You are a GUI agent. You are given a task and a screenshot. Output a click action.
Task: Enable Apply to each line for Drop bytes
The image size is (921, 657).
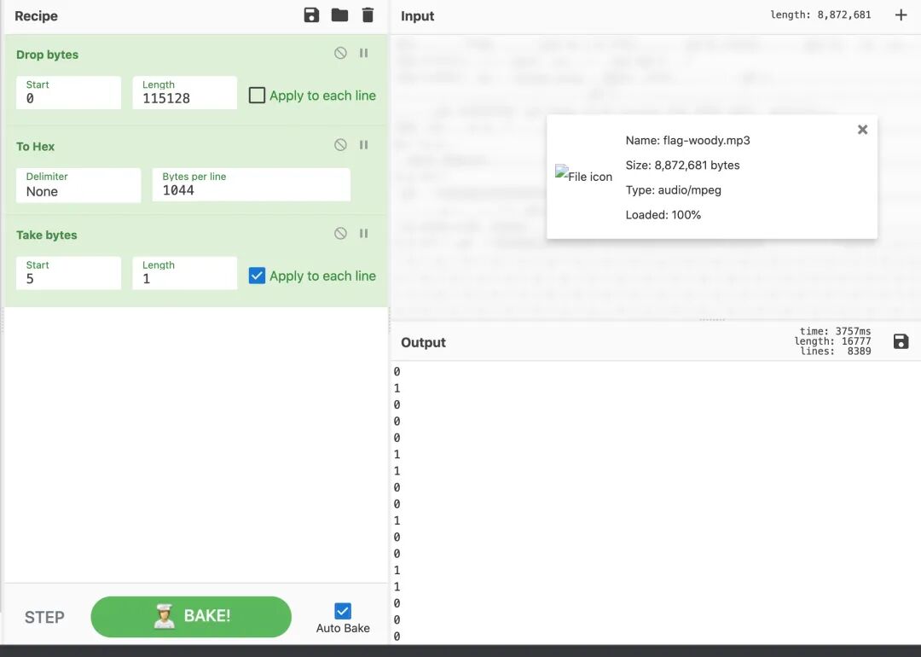(x=257, y=96)
